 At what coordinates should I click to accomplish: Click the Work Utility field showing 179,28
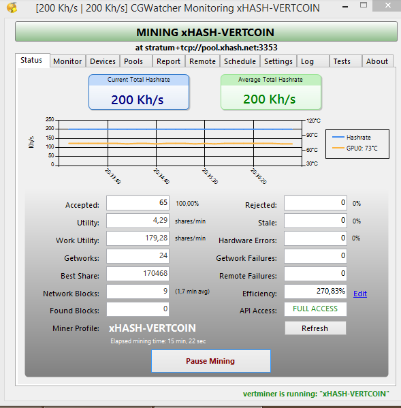(138, 238)
